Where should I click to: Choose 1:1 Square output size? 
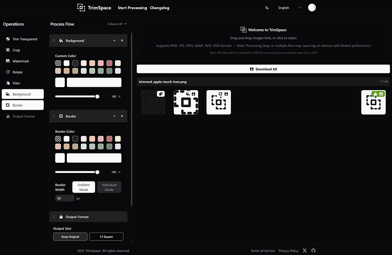pyautogui.click(x=106, y=237)
